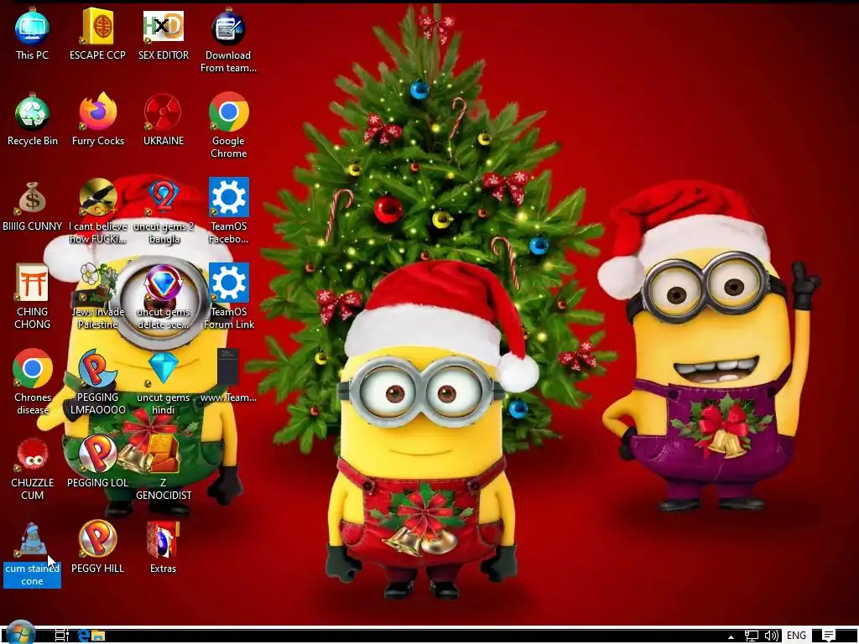Select the red fuzzy Chuzzle icon
The height and width of the screenshot is (644, 859).
point(32,454)
